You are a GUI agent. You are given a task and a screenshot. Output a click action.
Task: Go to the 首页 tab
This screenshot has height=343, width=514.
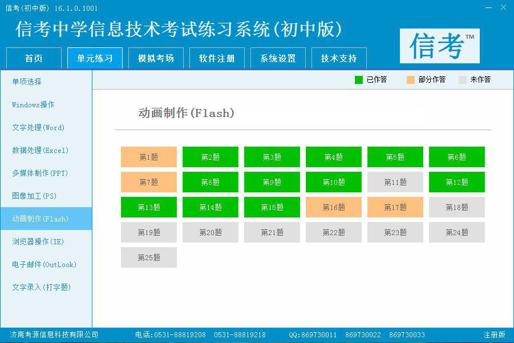tap(33, 58)
